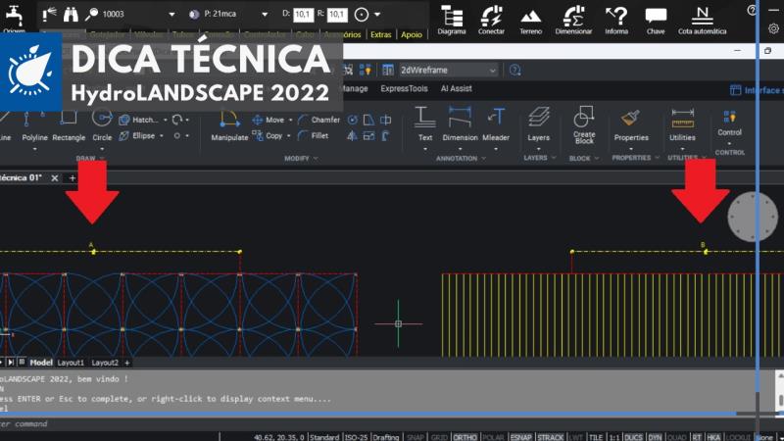
Task: Add a new drawing tab
Action: (x=72, y=178)
